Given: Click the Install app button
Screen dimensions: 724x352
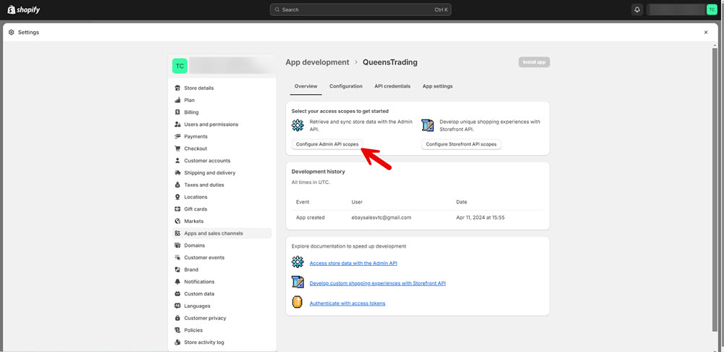Looking at the screenshot, I should pos(534,62).
